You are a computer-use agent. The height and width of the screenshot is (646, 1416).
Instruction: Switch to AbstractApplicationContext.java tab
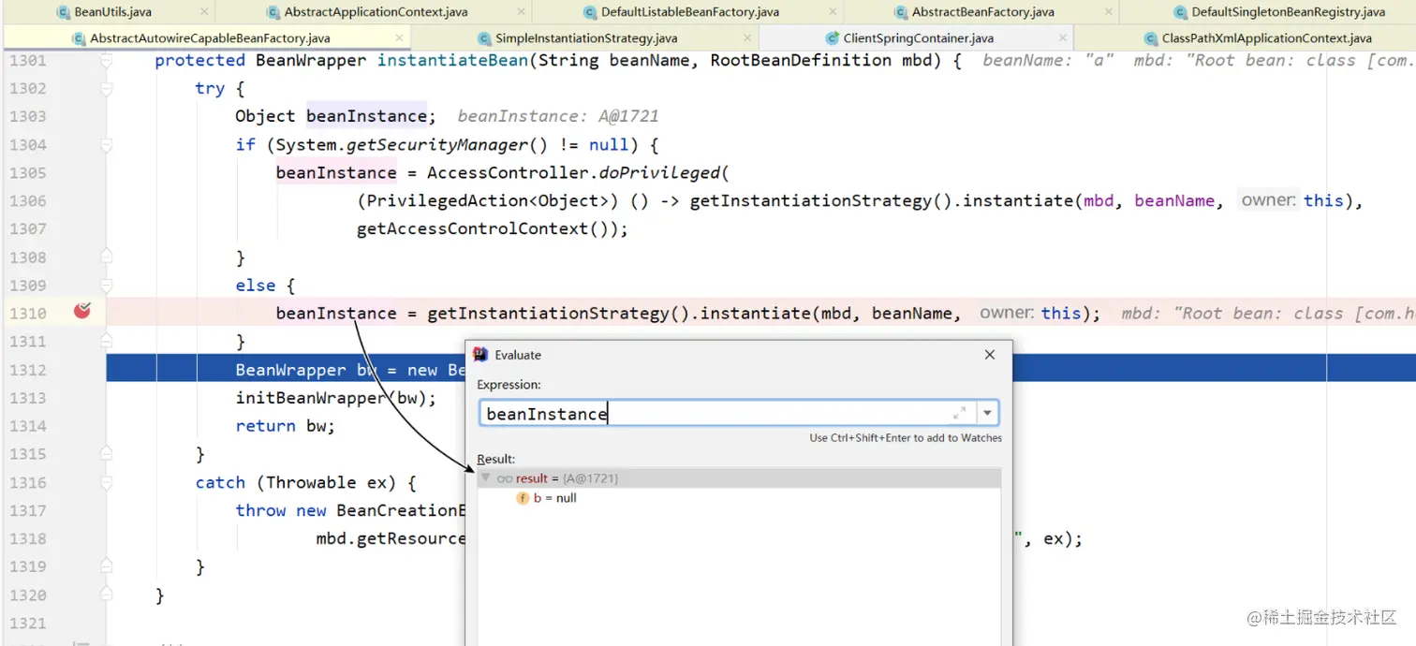pyautogui.click(x=376, y=12)
